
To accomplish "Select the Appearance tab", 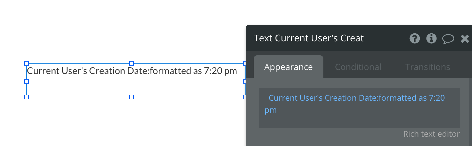I will (x=288, y=67).
